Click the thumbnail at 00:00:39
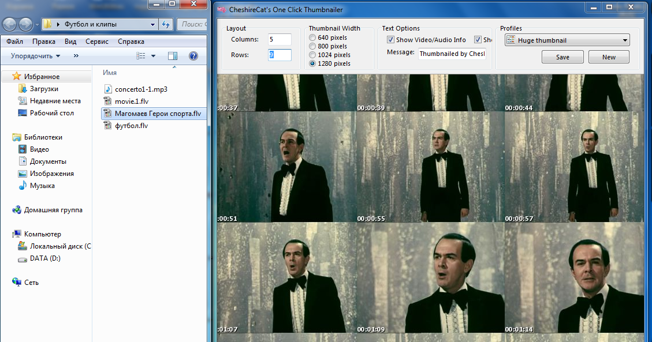The width and height of the screenshot is (652, 342). coord(430,93)
